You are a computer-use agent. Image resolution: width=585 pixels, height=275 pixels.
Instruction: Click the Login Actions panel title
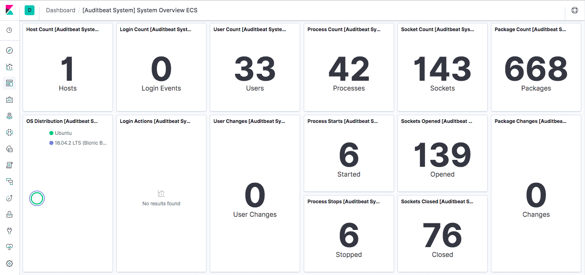[x=155, y=121]
